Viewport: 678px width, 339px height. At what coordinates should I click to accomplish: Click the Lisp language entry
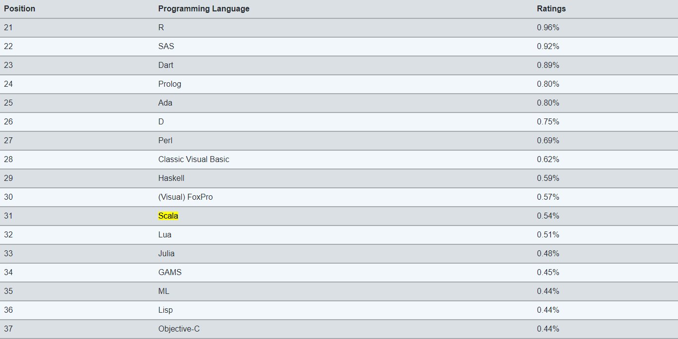[165, 310]
